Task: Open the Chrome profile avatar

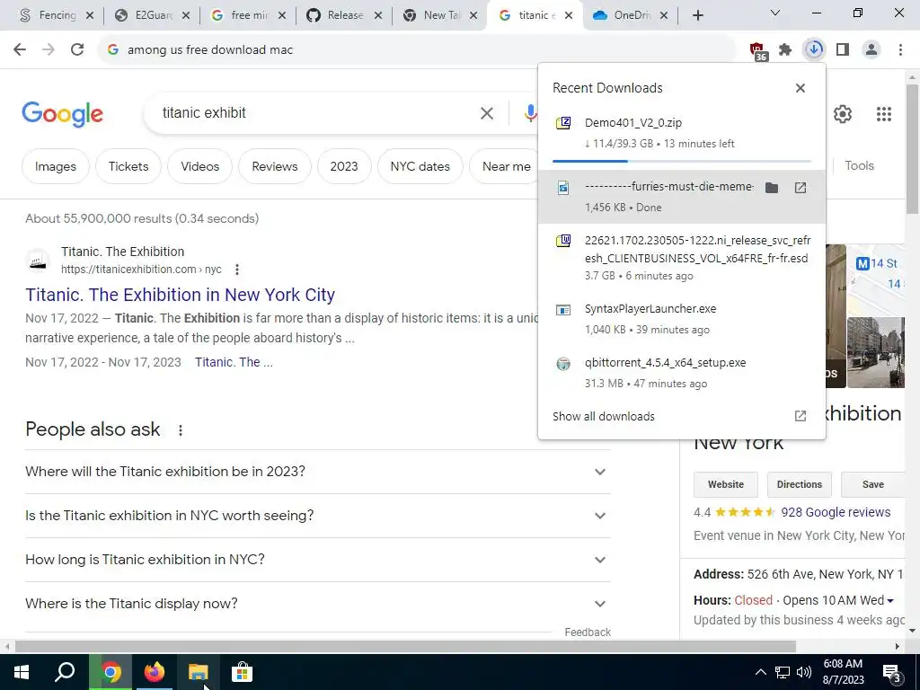Action: (x=871, y=50)
